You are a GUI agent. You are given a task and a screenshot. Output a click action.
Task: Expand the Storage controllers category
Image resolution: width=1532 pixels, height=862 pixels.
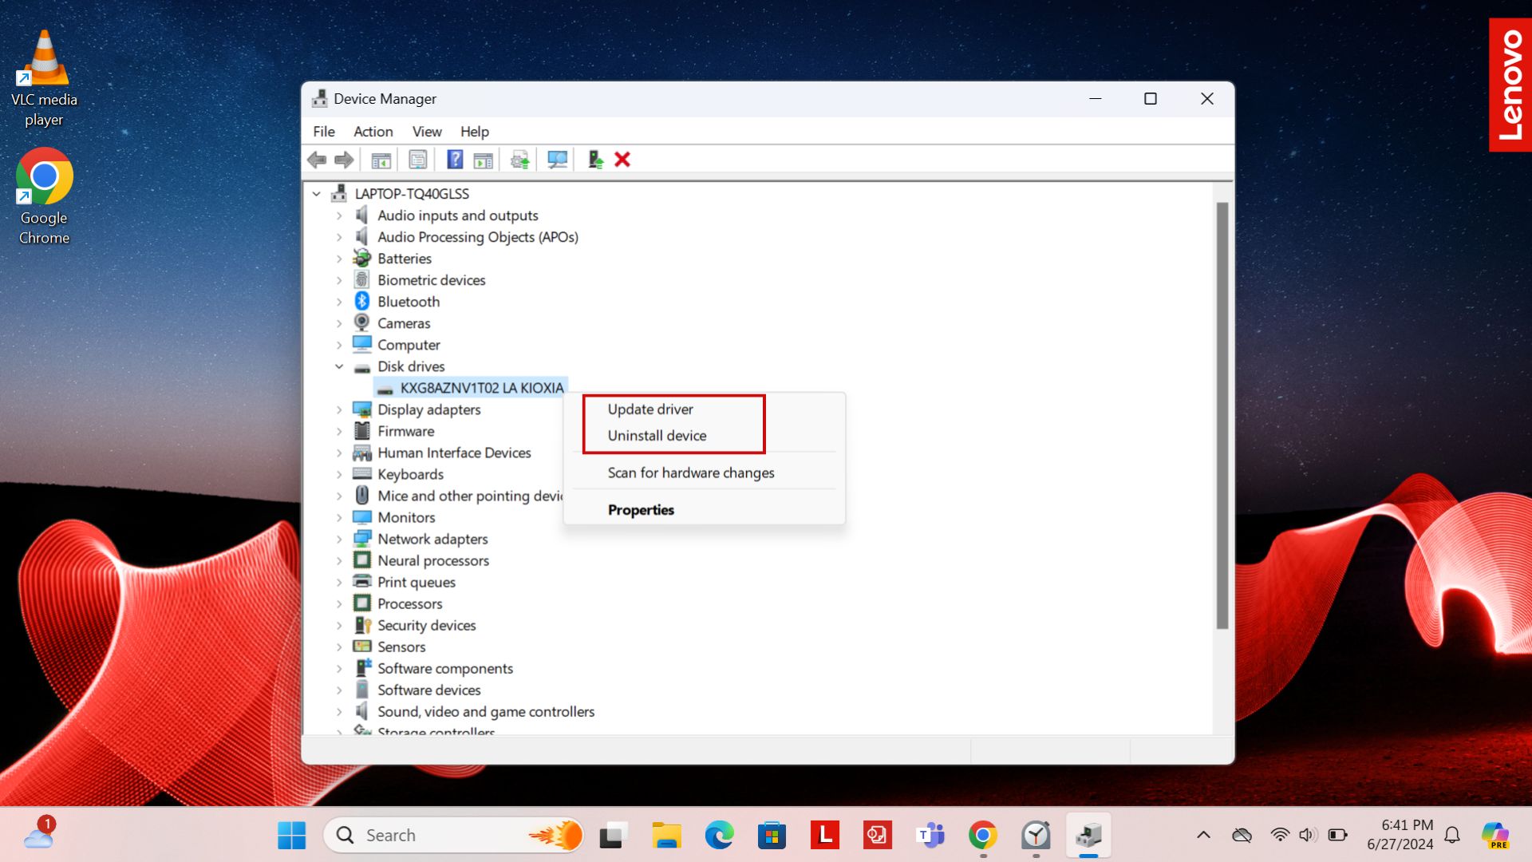(339, 733)
